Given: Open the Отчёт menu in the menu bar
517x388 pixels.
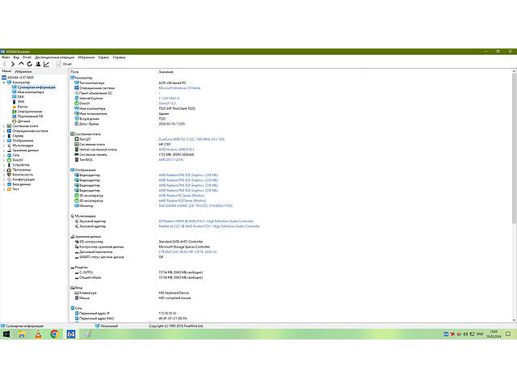Looking at the screenshot, I should click(27, 57).
